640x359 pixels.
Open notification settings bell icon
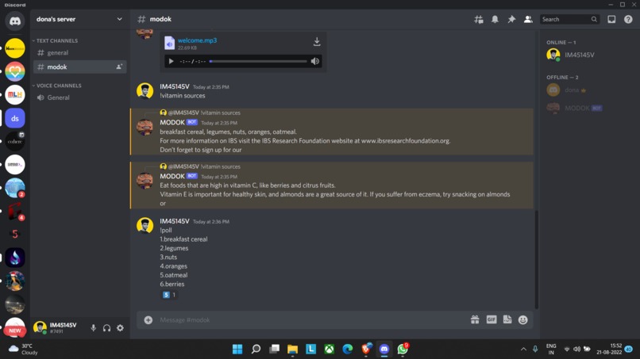[495, 19]
